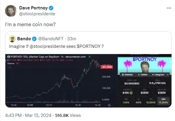Open the three-dot more options menu
175x121 pixels.
tap(169, 8)
